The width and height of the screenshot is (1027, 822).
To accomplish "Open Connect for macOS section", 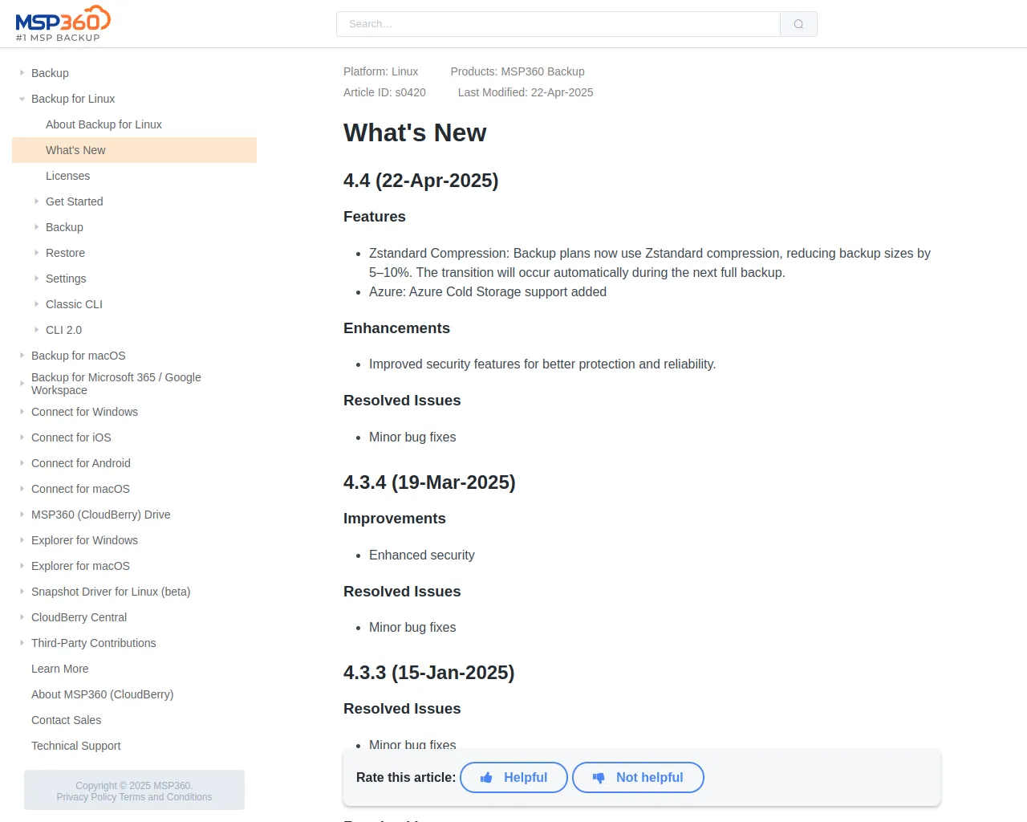I will click(80, 489).
